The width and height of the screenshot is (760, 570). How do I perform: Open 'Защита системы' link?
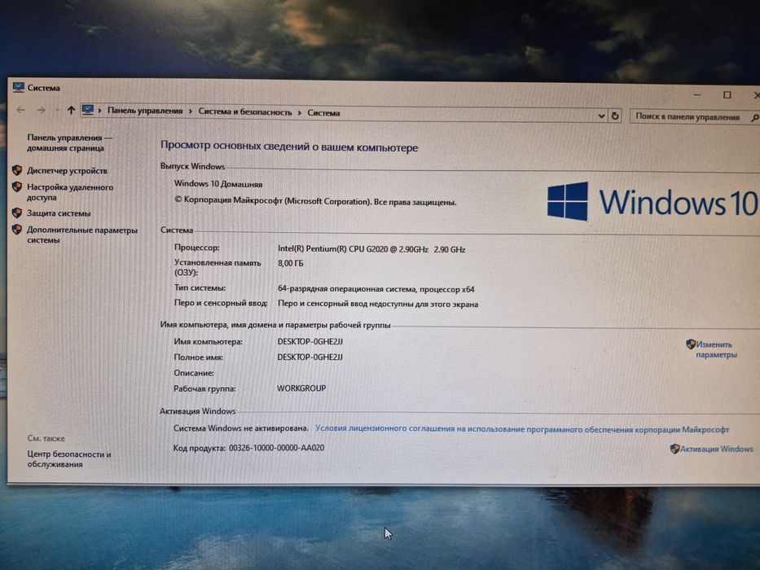[x=59, y=213]
